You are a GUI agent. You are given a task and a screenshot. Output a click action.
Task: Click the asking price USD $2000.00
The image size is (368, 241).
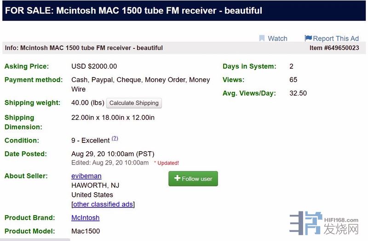(x=94, y=66)
